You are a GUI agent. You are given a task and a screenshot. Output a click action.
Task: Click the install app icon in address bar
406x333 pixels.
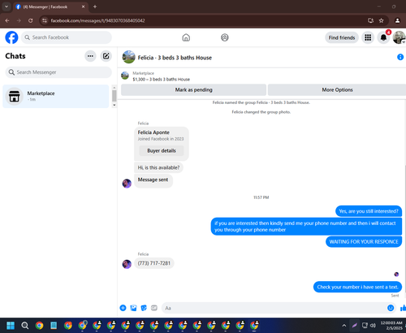point(370,20)
